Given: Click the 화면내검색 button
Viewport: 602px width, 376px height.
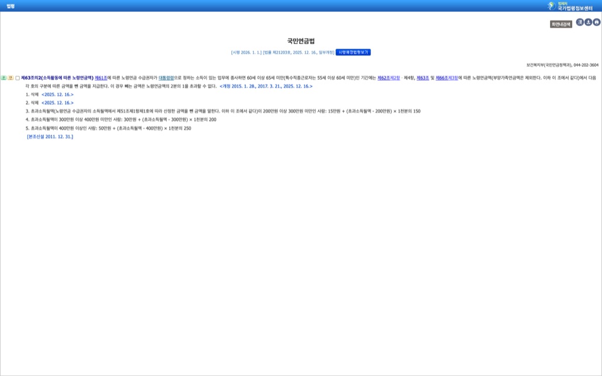Looking at the screenshot, I should [561, 24].
